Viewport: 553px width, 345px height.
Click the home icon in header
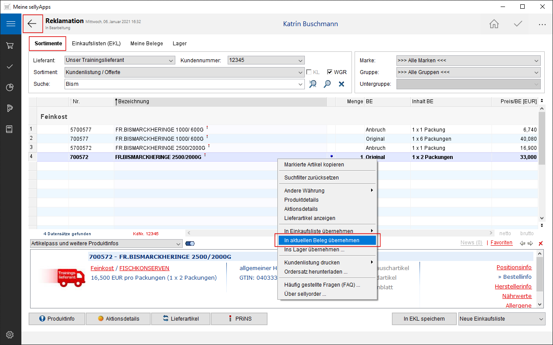494,24
